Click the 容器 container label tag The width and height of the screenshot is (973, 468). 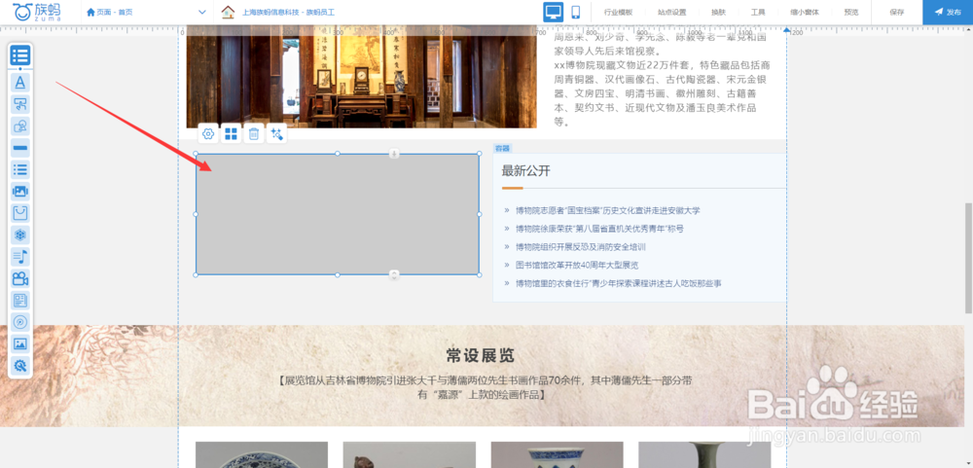click(x=503, y=148)
